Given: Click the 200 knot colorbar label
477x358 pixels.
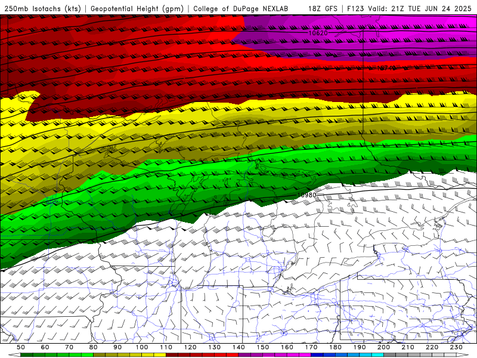Looking at the screenshot, I should pos(383,347).
